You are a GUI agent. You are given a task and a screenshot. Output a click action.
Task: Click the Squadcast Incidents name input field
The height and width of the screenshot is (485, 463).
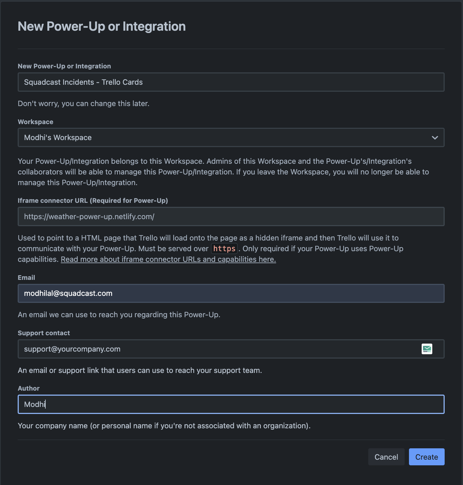click(231, 82)
